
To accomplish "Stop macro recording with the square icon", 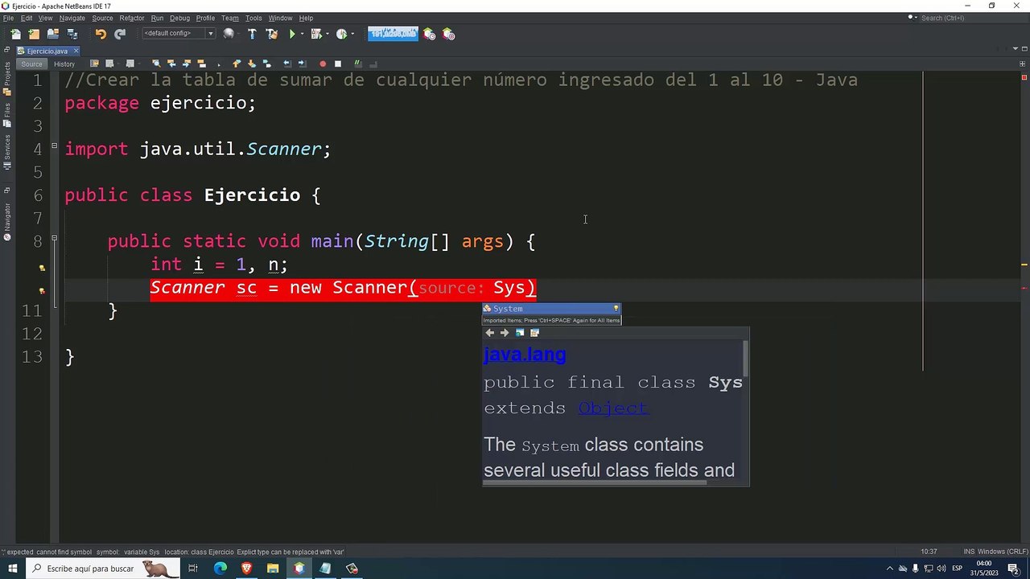I will [x=338, y=64].
